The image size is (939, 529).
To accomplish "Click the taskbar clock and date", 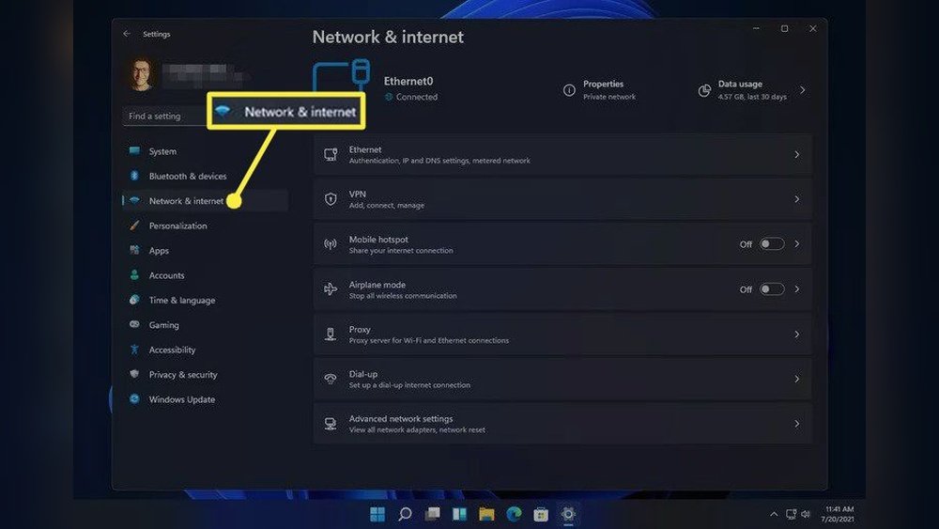I will [x=839, y=514].
